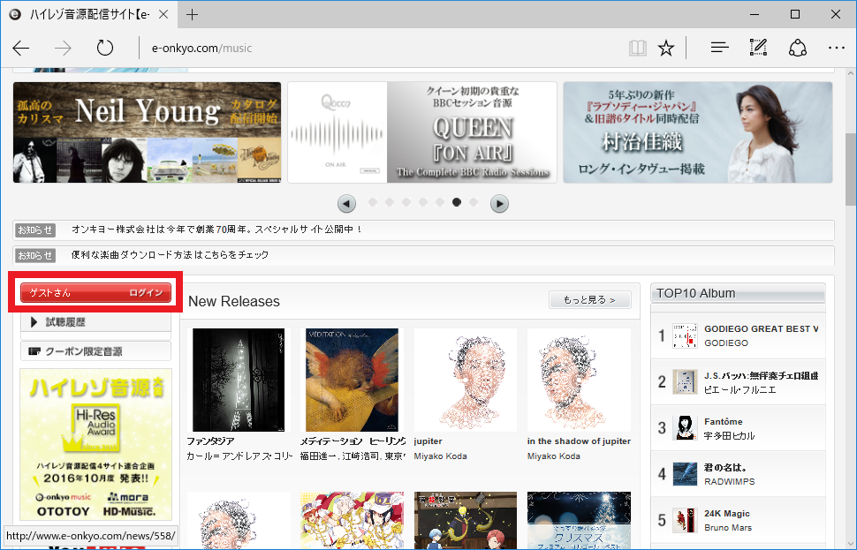Select the active dark carousel dot
The width and height of the screenshot is (857, 550).
[x=457, y=202]
